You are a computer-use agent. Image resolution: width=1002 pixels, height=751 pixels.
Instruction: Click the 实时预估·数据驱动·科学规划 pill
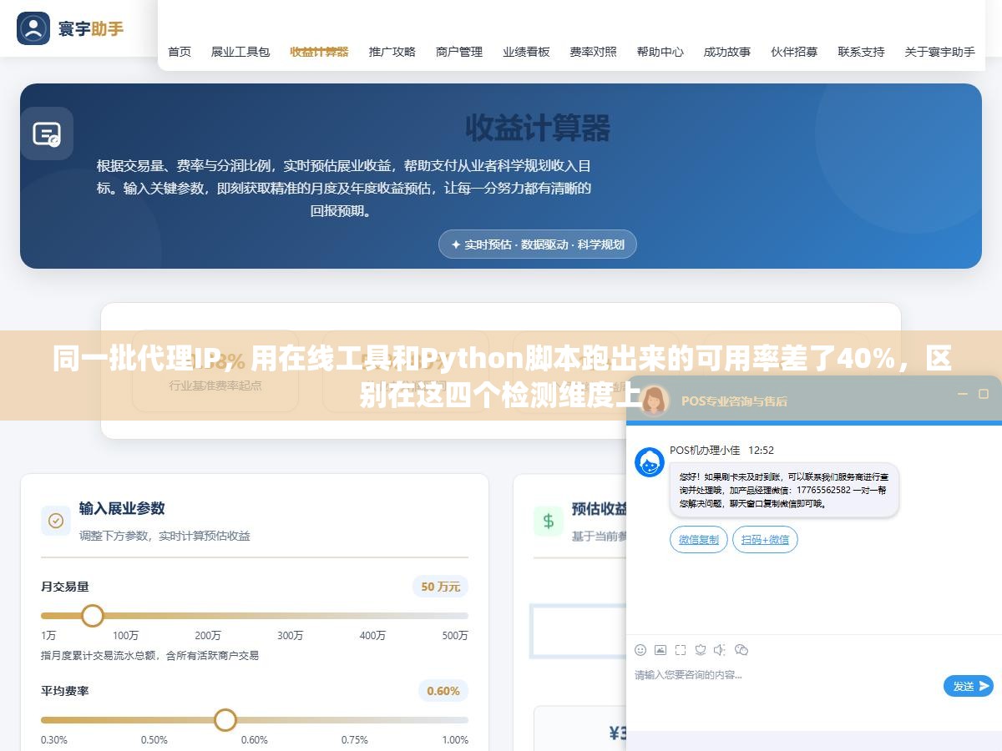[538, 244]
